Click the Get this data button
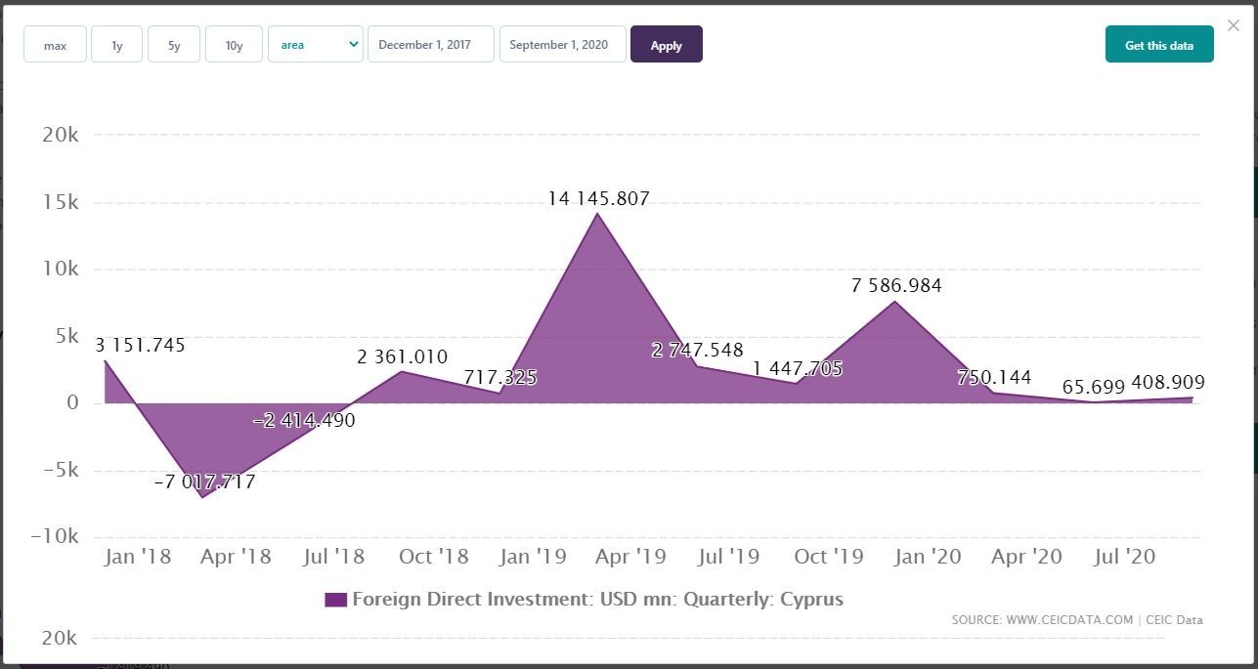This screenshot has width=1258, height=669. click(x=1159, y=45)
